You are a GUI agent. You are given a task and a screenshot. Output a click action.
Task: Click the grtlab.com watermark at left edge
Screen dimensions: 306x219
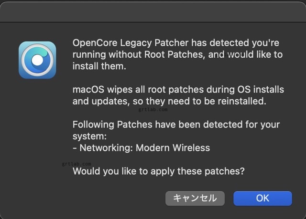point(76,163)
